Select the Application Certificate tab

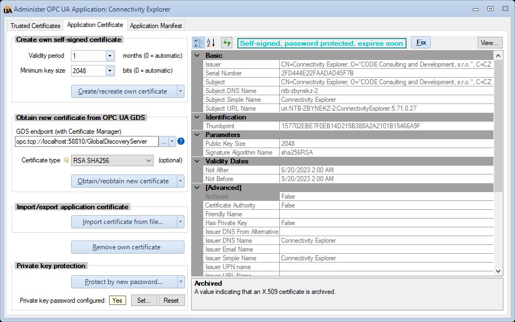95,25
